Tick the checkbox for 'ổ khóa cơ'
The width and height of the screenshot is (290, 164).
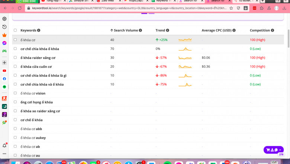(15, 40)
